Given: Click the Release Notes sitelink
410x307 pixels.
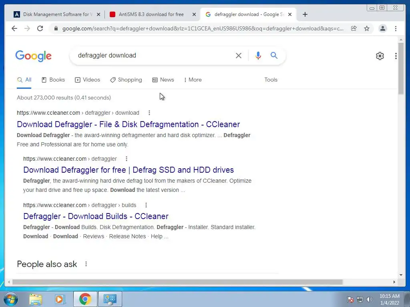Looking at the screenshot, I should 128,236.
